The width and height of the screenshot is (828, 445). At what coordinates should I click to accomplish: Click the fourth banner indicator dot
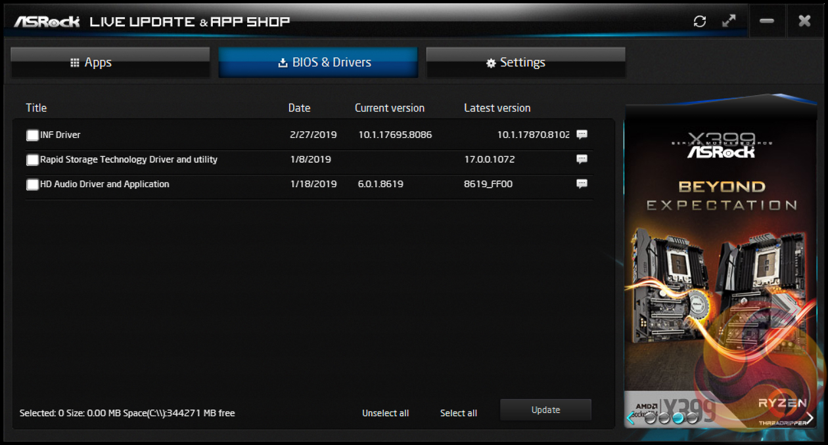692,417
